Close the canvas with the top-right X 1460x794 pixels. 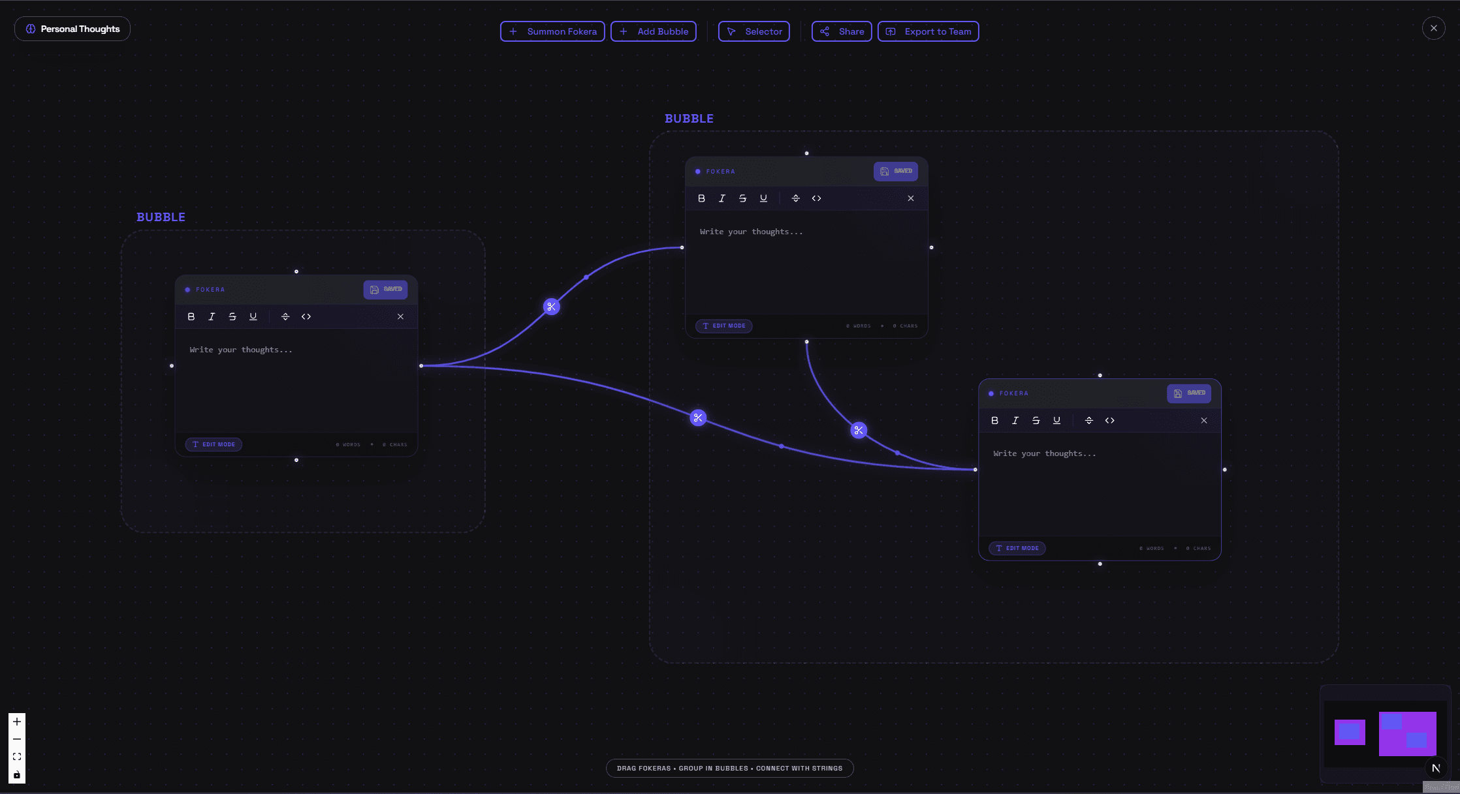coord(1433,28)
